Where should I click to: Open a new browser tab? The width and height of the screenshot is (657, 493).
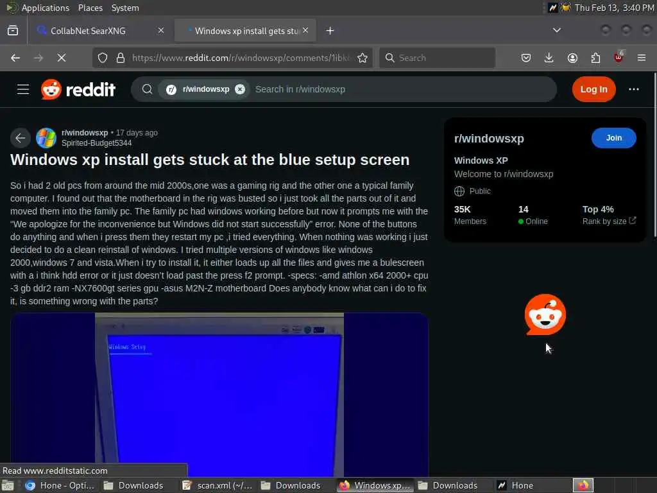point(330,31)
